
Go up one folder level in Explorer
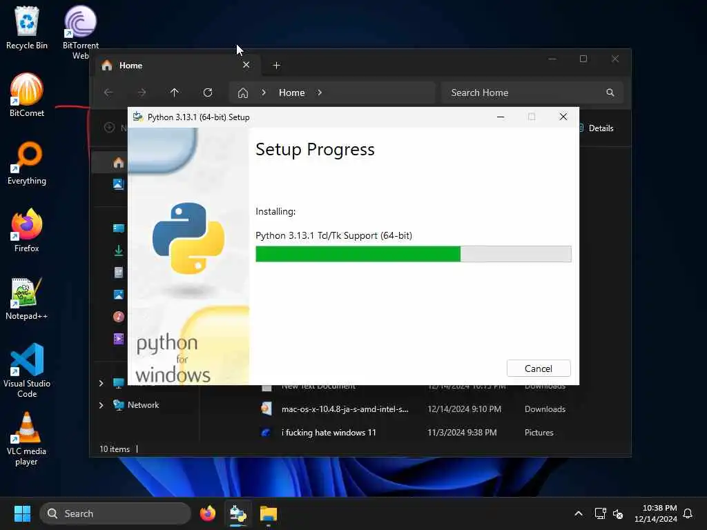click(175, 92)
